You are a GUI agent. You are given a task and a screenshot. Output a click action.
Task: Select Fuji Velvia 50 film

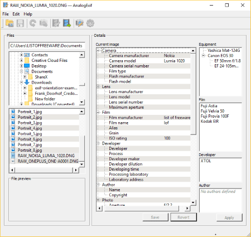(213, 111)
